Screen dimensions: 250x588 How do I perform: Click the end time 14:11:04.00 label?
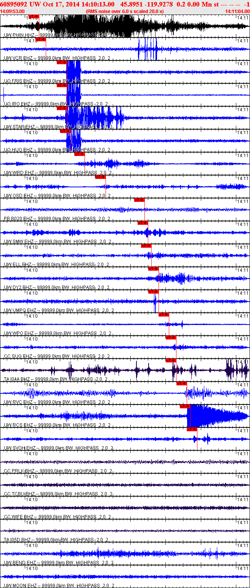tap(237, 11)
